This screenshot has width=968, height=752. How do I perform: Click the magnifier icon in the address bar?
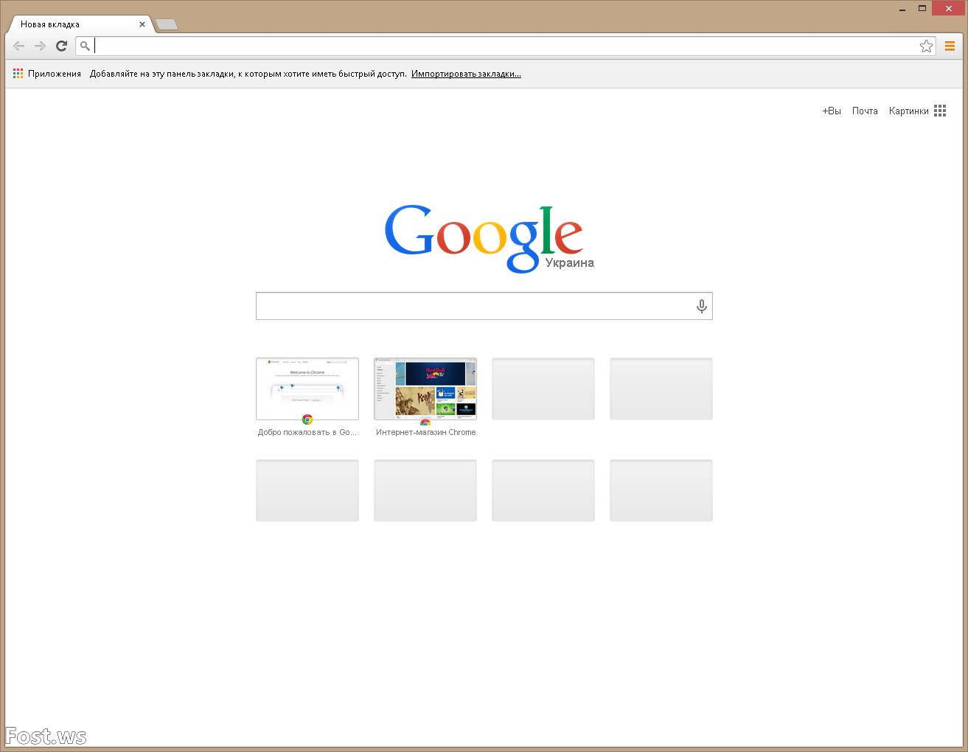click(85, 46)
